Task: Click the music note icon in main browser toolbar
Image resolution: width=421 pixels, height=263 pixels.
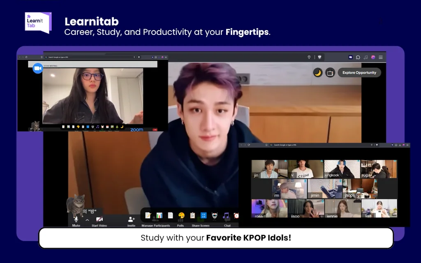Action: [365, 57]
